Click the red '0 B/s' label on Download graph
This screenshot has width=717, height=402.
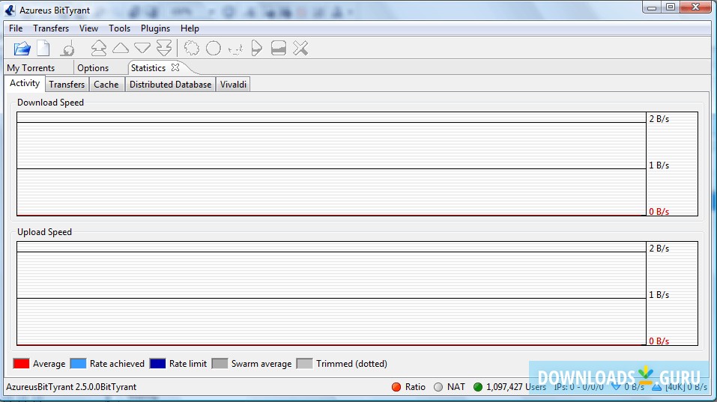tap(659, 212)
